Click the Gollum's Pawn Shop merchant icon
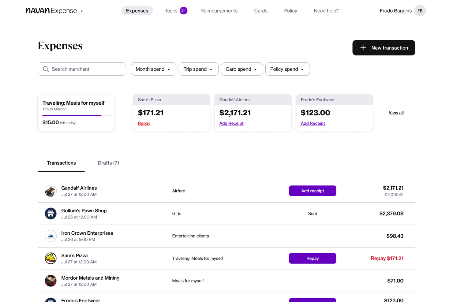Image resolution: width=453 pixels, height=302 pixels. 51,214
